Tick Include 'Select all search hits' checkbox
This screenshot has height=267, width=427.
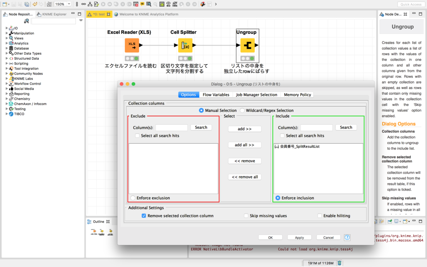pyautogui.click(x=282, y=136)
